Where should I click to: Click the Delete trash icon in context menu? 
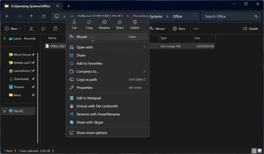(x=135, y=24)
